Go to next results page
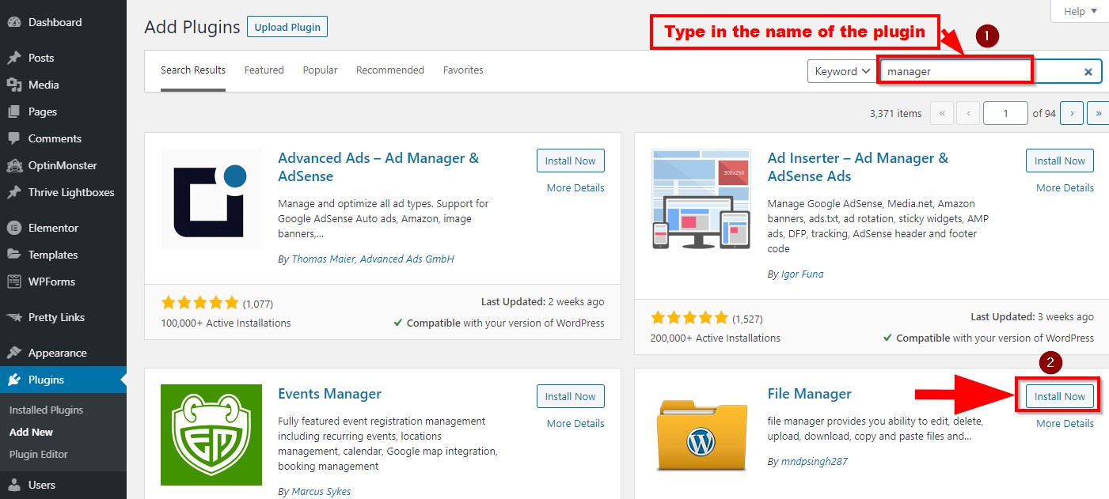 tap(1072, 113)
